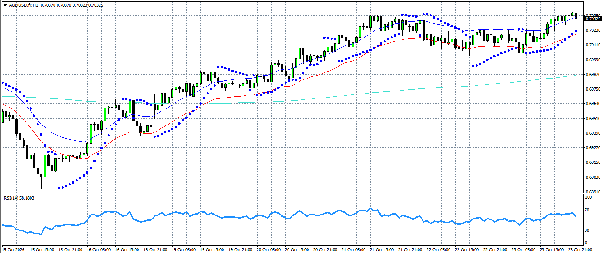This screenshot has height=253, width=604.
Task: Click the 21 Oct 21:00 time label
Action: tap(410, 249)
